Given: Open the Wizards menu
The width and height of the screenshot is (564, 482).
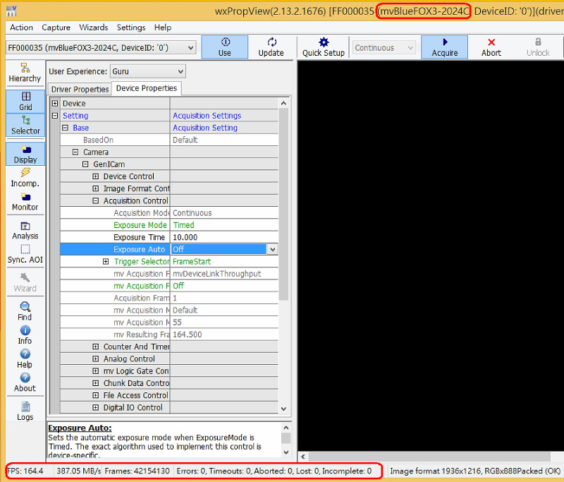Looking at the screenshot, I should click(x=94, y=28).
